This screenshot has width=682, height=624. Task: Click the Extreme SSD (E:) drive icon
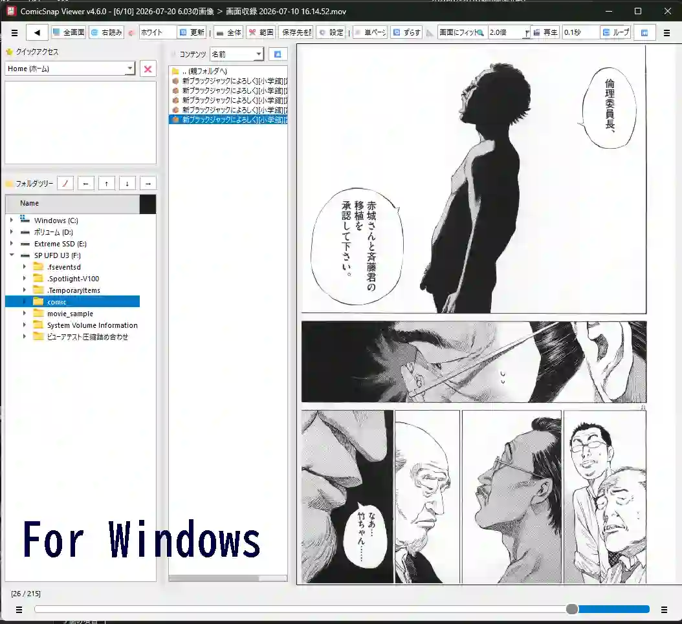tap(25, 244)
